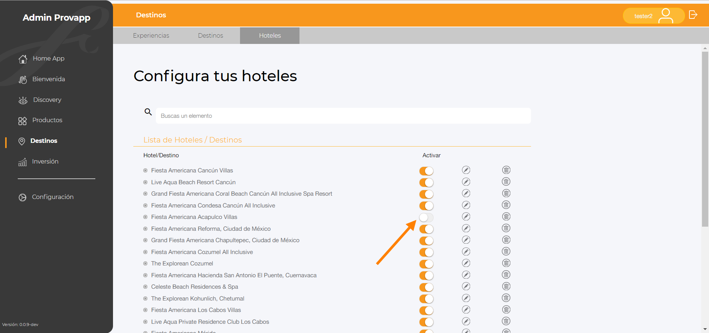Delete The Explorean Kohunlich, Chetumal
Image resolution: width=709 pixels, height=333 pixels.
pyautogui.click(x=506, y=298)
